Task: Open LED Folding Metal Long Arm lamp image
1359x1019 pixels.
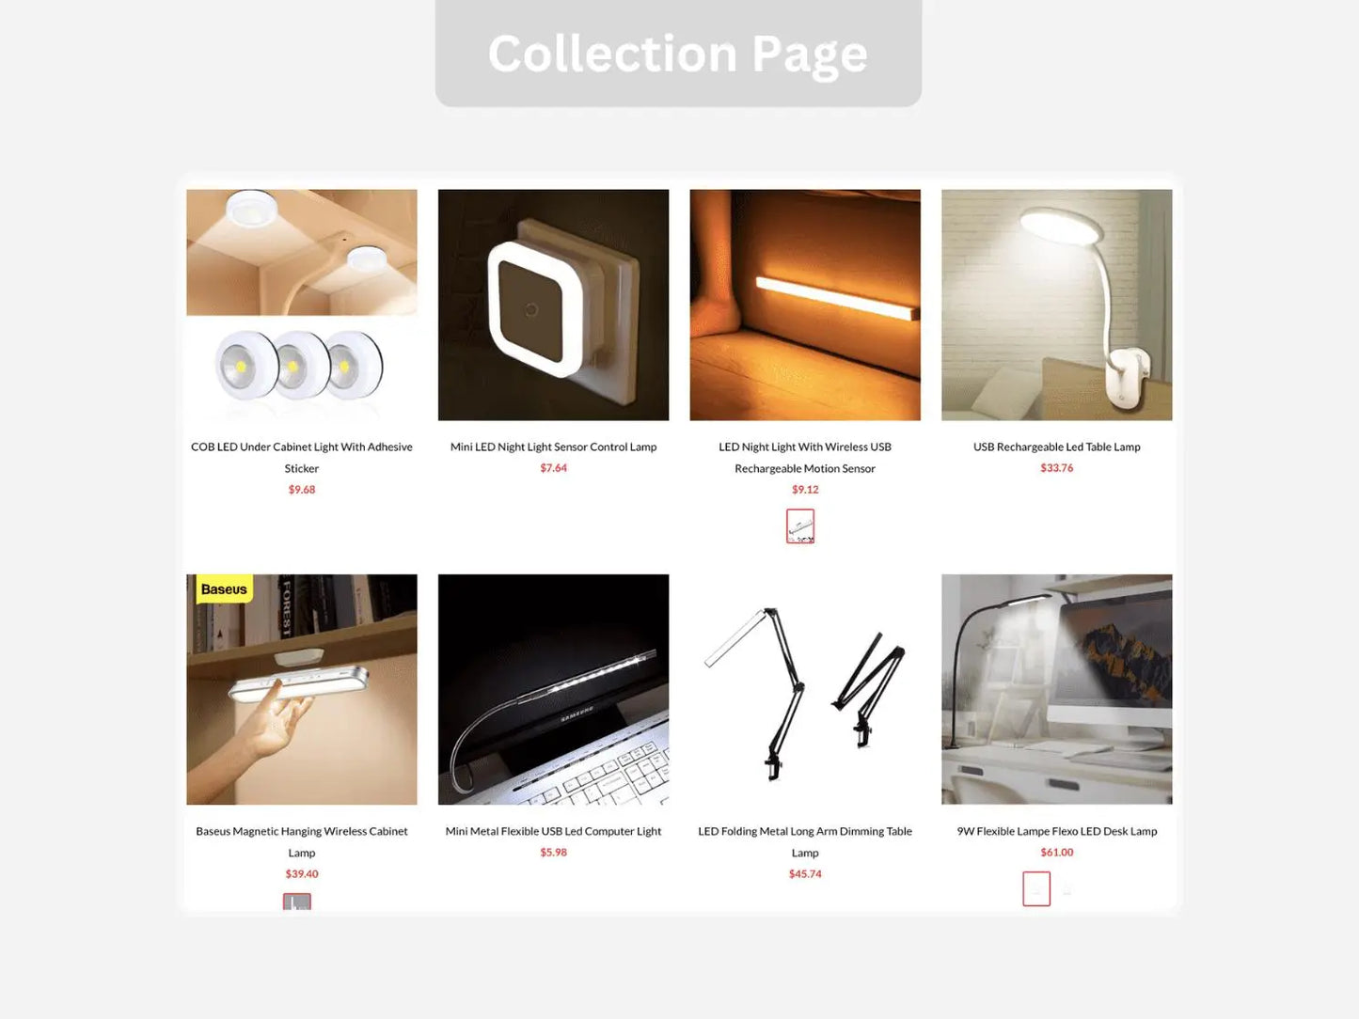Action: point(805,689)
